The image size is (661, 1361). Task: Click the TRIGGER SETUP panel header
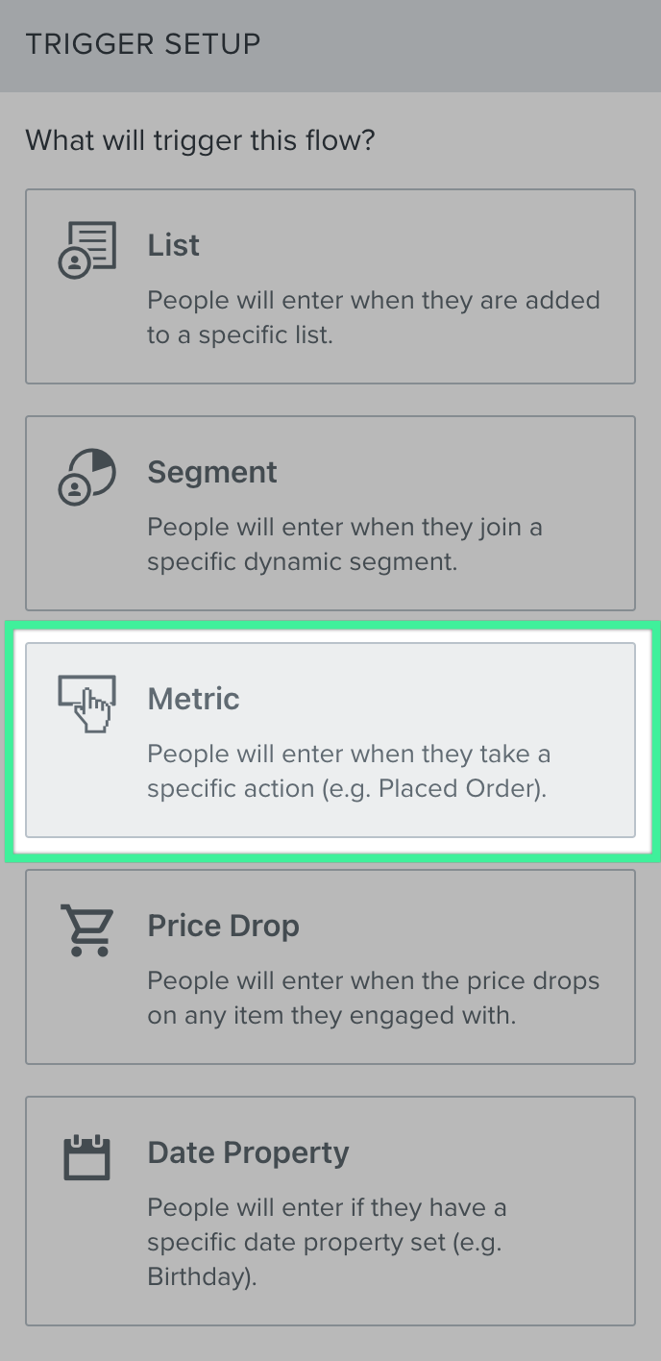(330, 45)
